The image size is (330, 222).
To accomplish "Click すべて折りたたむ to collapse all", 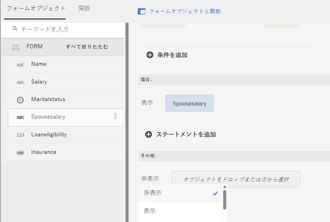I will [87, 47].
